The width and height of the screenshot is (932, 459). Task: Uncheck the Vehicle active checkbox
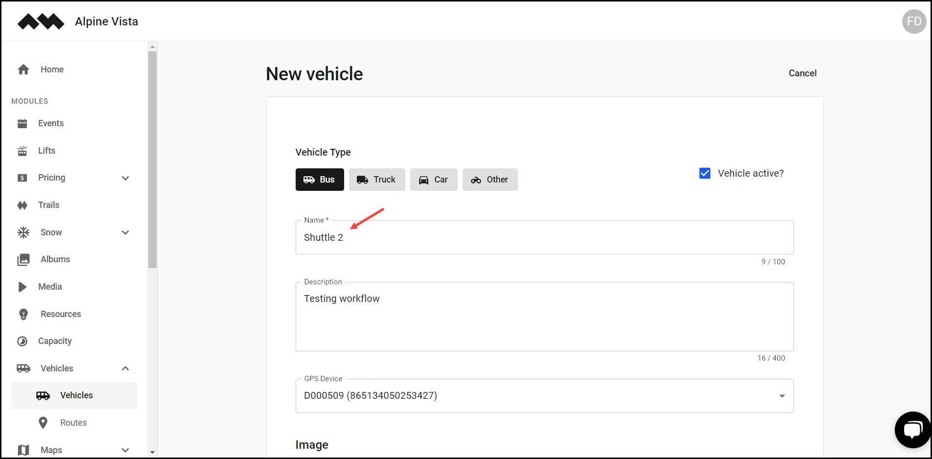704,173
